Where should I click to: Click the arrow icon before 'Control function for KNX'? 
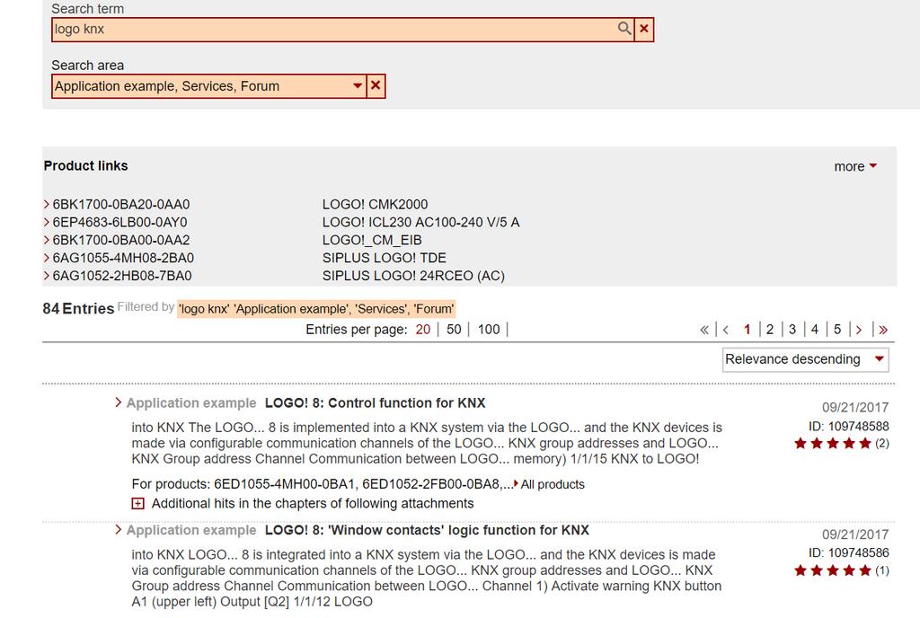[x=119, y=402]
